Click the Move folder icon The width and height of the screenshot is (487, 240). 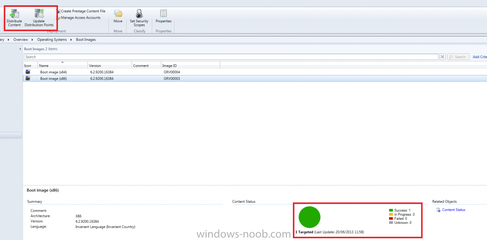pyautogui.click(x=118, y=13)
